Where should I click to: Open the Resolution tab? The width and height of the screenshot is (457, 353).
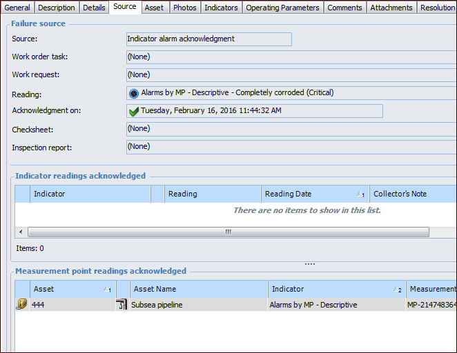(436, 8)
